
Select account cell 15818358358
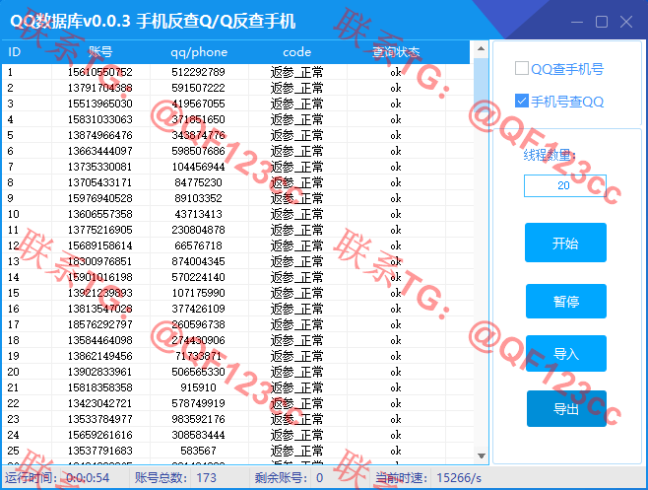100,387
